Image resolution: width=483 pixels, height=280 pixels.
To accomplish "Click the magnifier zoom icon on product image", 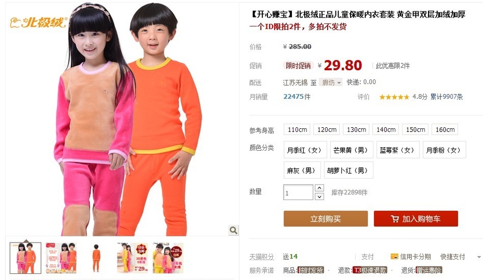I will 233,230.
